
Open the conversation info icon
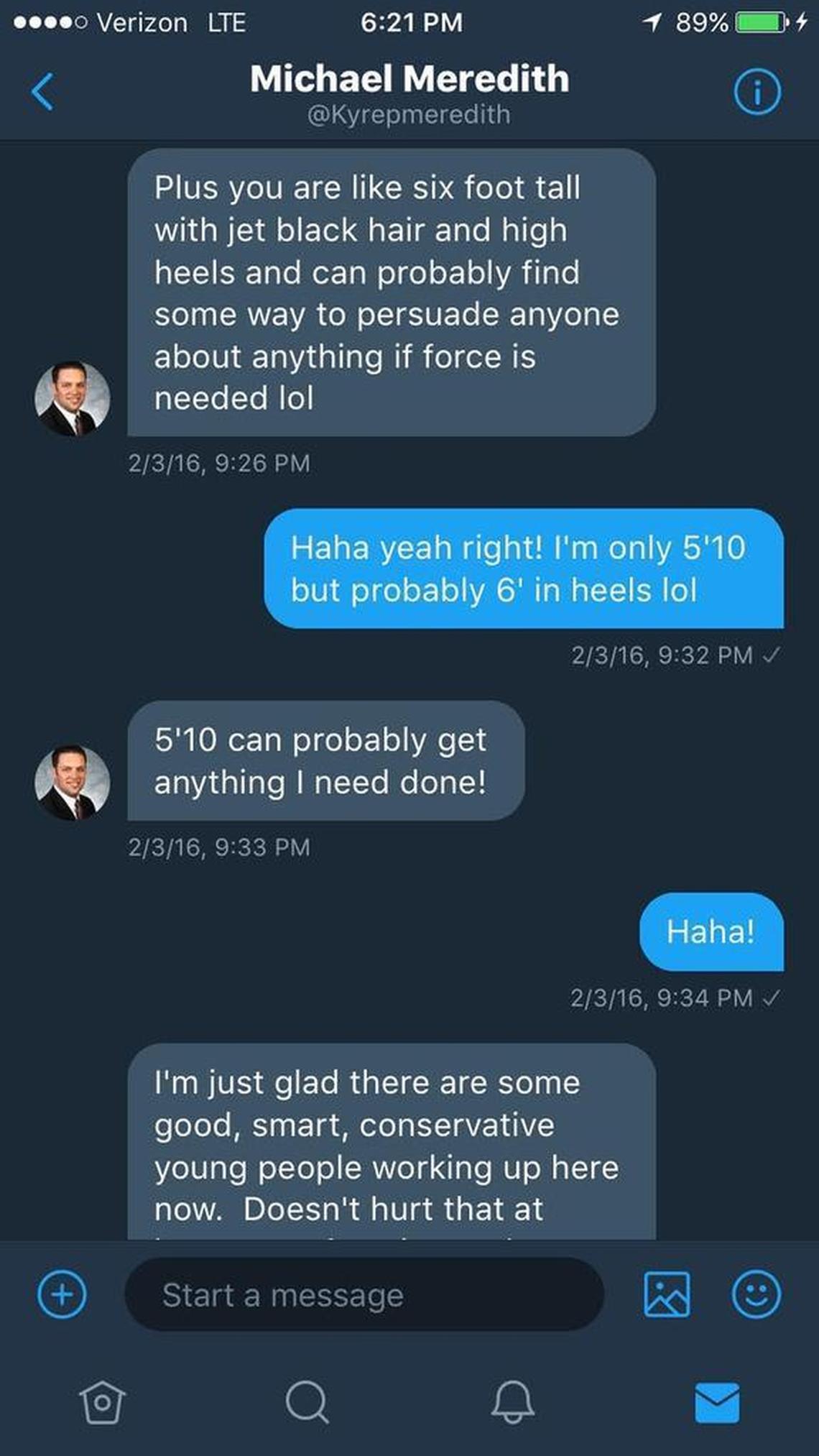[756, 92]
